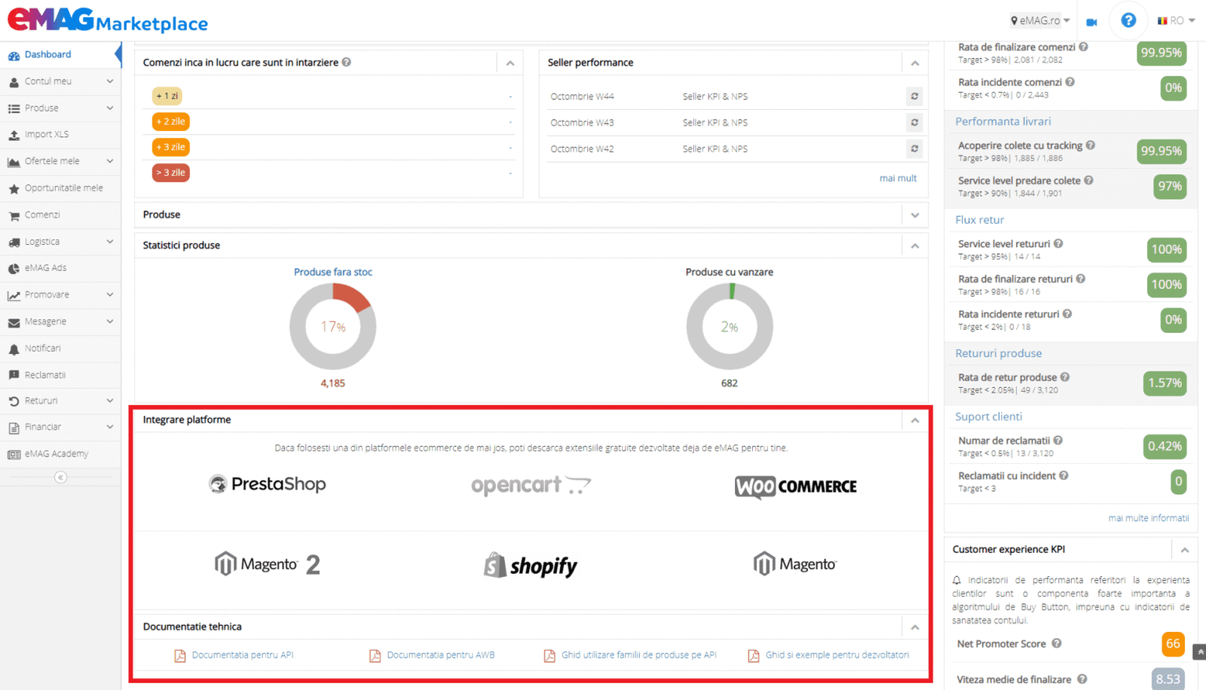Open the PrestaShop integration logo

coord(268,484)
